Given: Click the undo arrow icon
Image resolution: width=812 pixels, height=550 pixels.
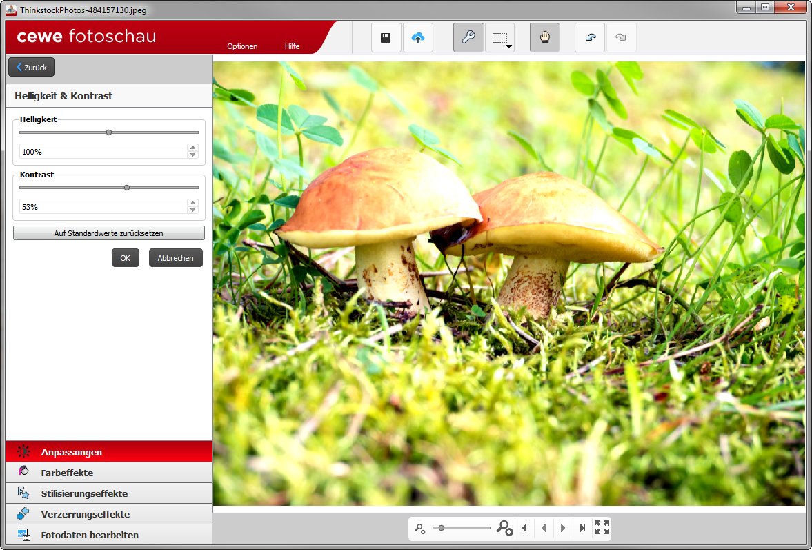Looking at the screenshot, I should tap(590, 38).
